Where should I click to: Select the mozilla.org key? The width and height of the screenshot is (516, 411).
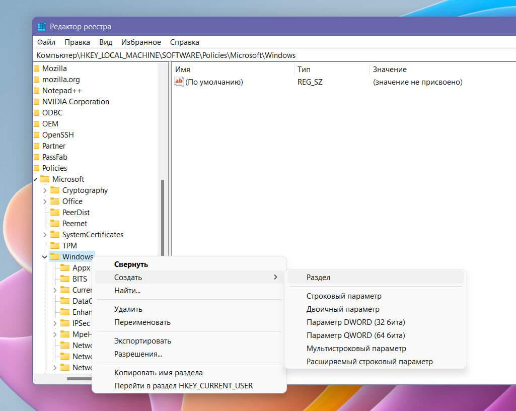coord(61,80)
